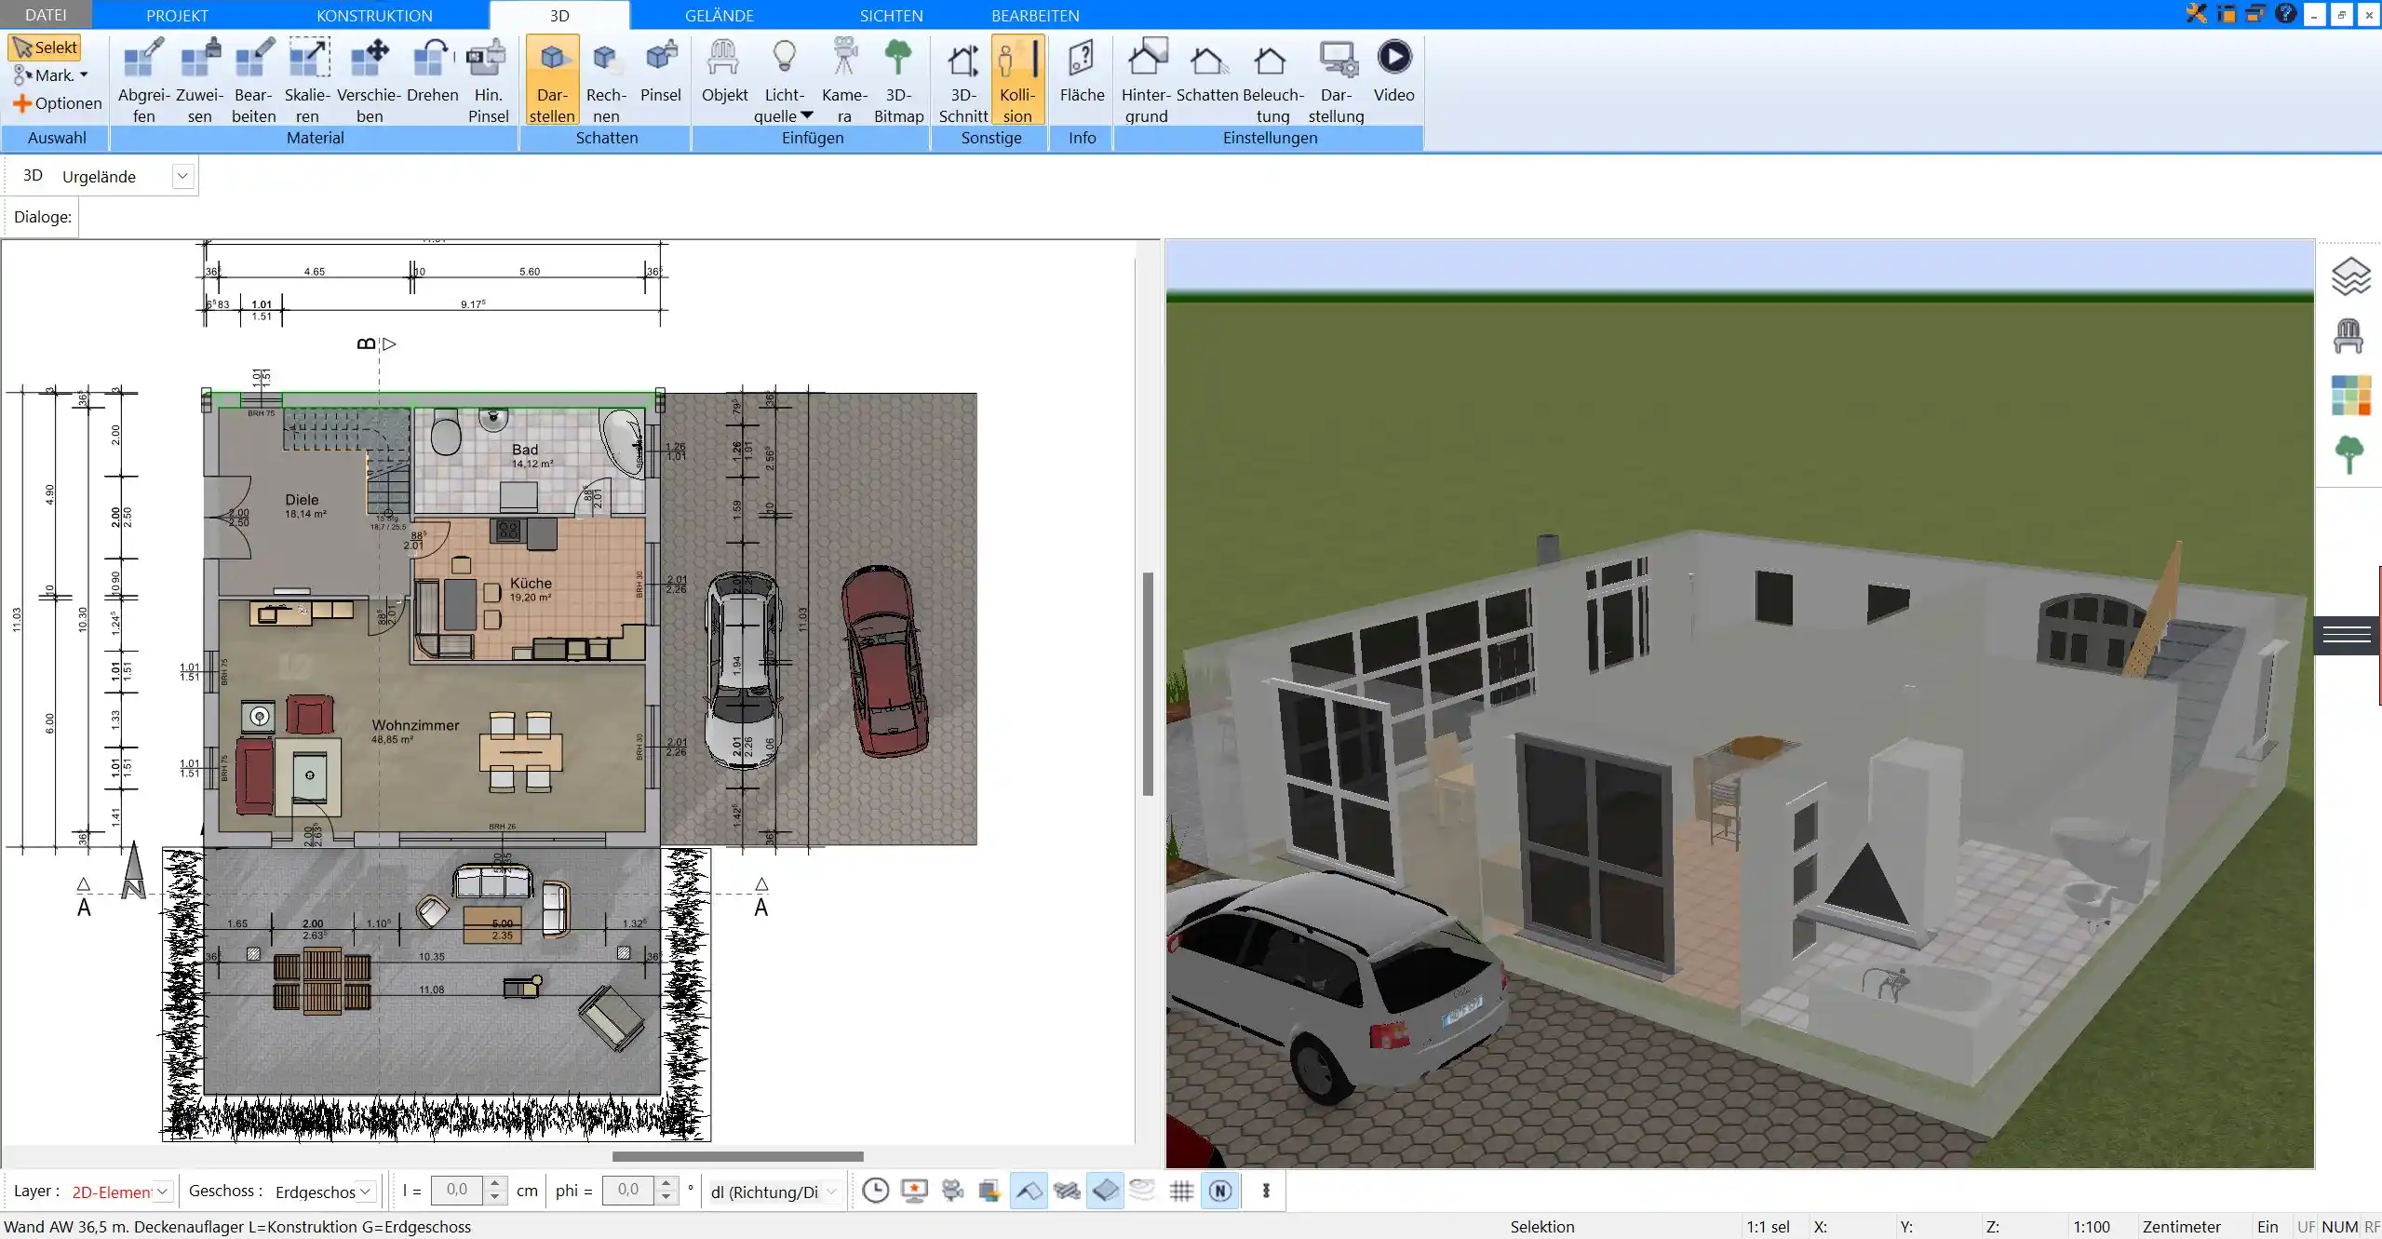The width and height of the screenshot is (2382, 1239).
Task: Switch to the BEARBEITEN tab
Action: (x=1035, y=15)
